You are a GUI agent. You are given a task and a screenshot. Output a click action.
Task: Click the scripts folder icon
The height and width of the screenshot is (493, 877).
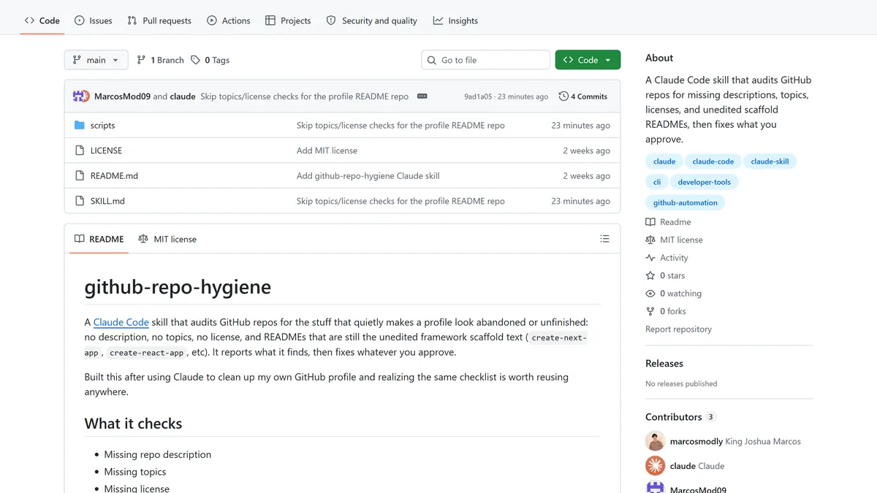(x=80, y=126)
